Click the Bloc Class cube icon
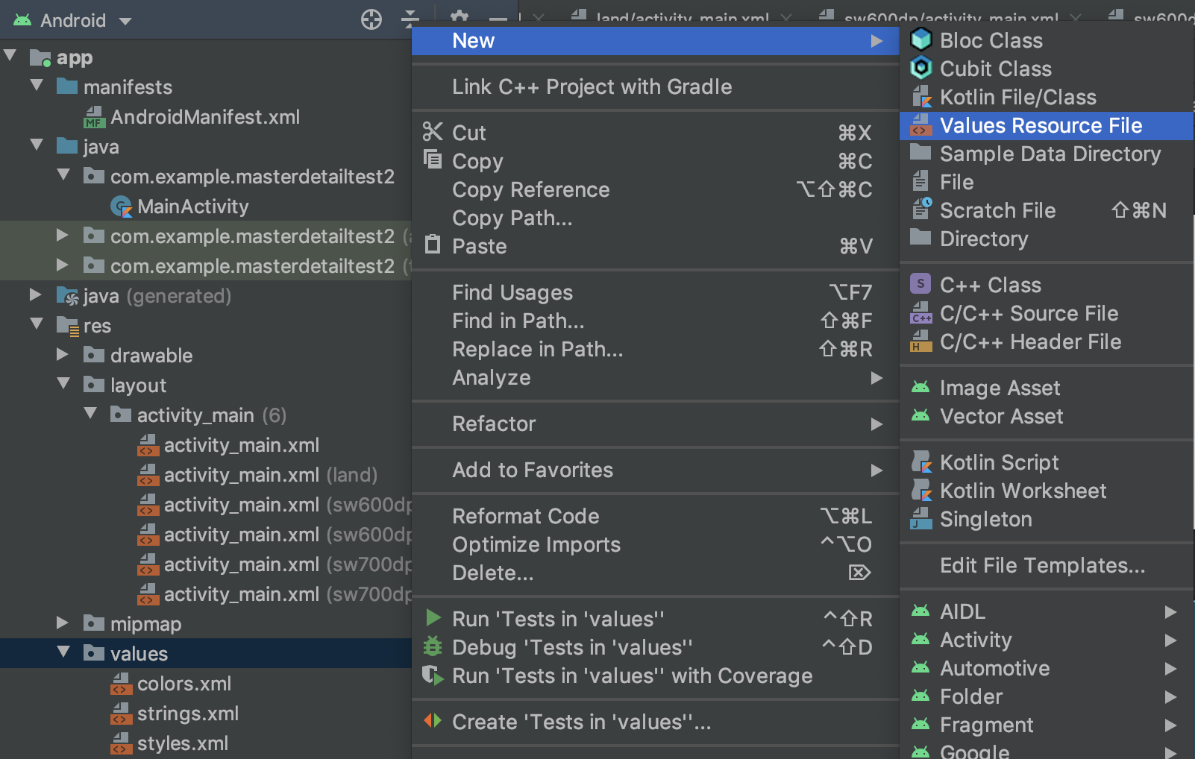Image resolution: width=1195 pixels, height=759 pixels. [x=921, y=40]
